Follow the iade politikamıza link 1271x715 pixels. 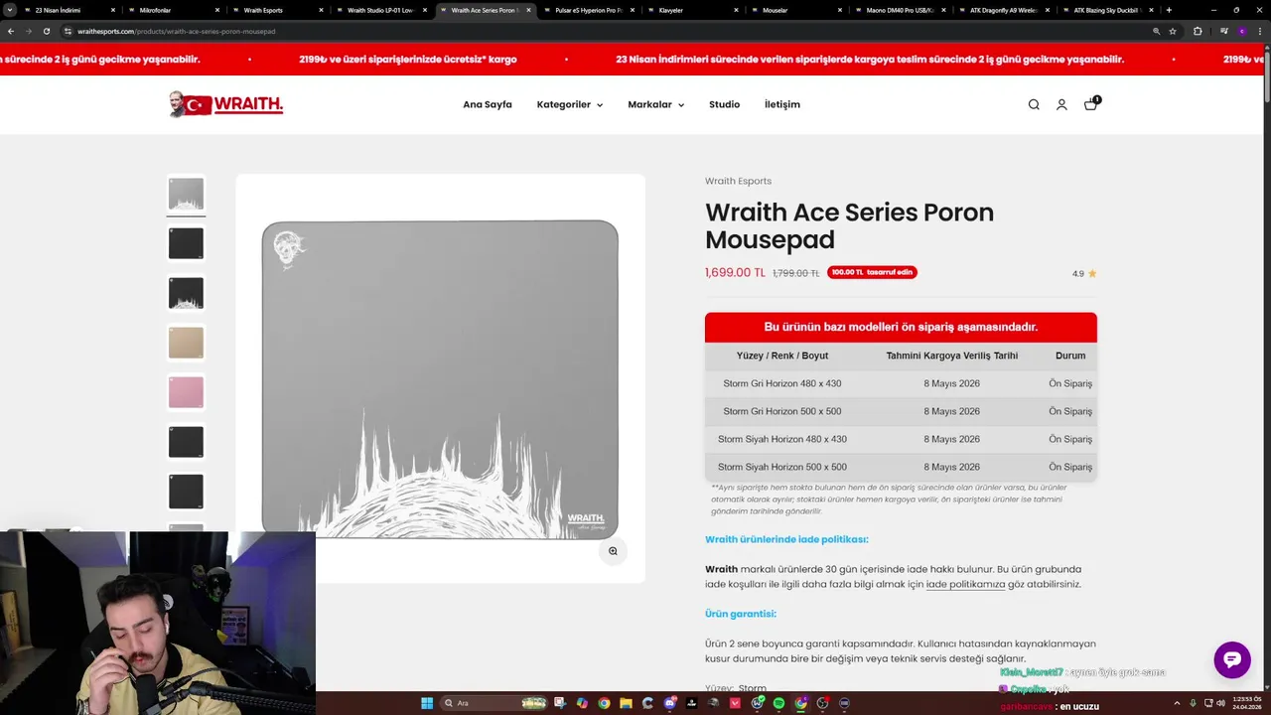tap(965, 584)
